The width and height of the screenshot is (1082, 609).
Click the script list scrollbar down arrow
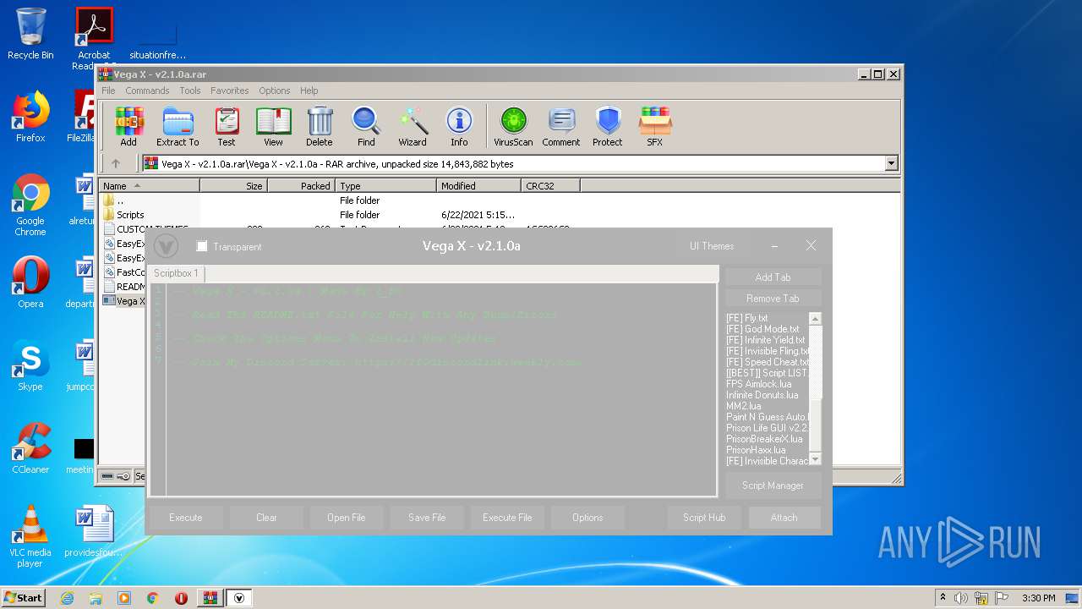(815, 459)
